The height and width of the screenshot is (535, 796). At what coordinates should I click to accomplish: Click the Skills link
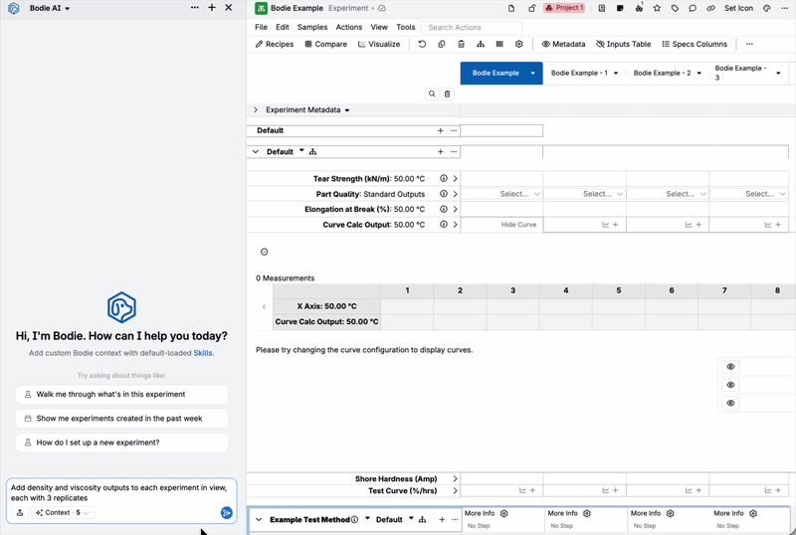[203, 353]
